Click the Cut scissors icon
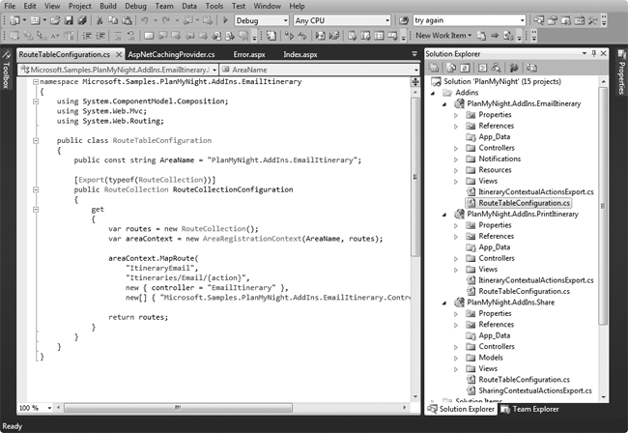 click(100, 20)
